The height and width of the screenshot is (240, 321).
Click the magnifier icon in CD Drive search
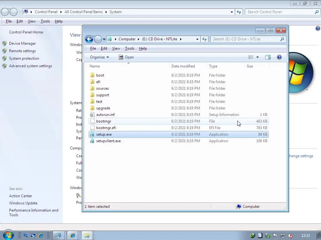[x=282, y=39]
